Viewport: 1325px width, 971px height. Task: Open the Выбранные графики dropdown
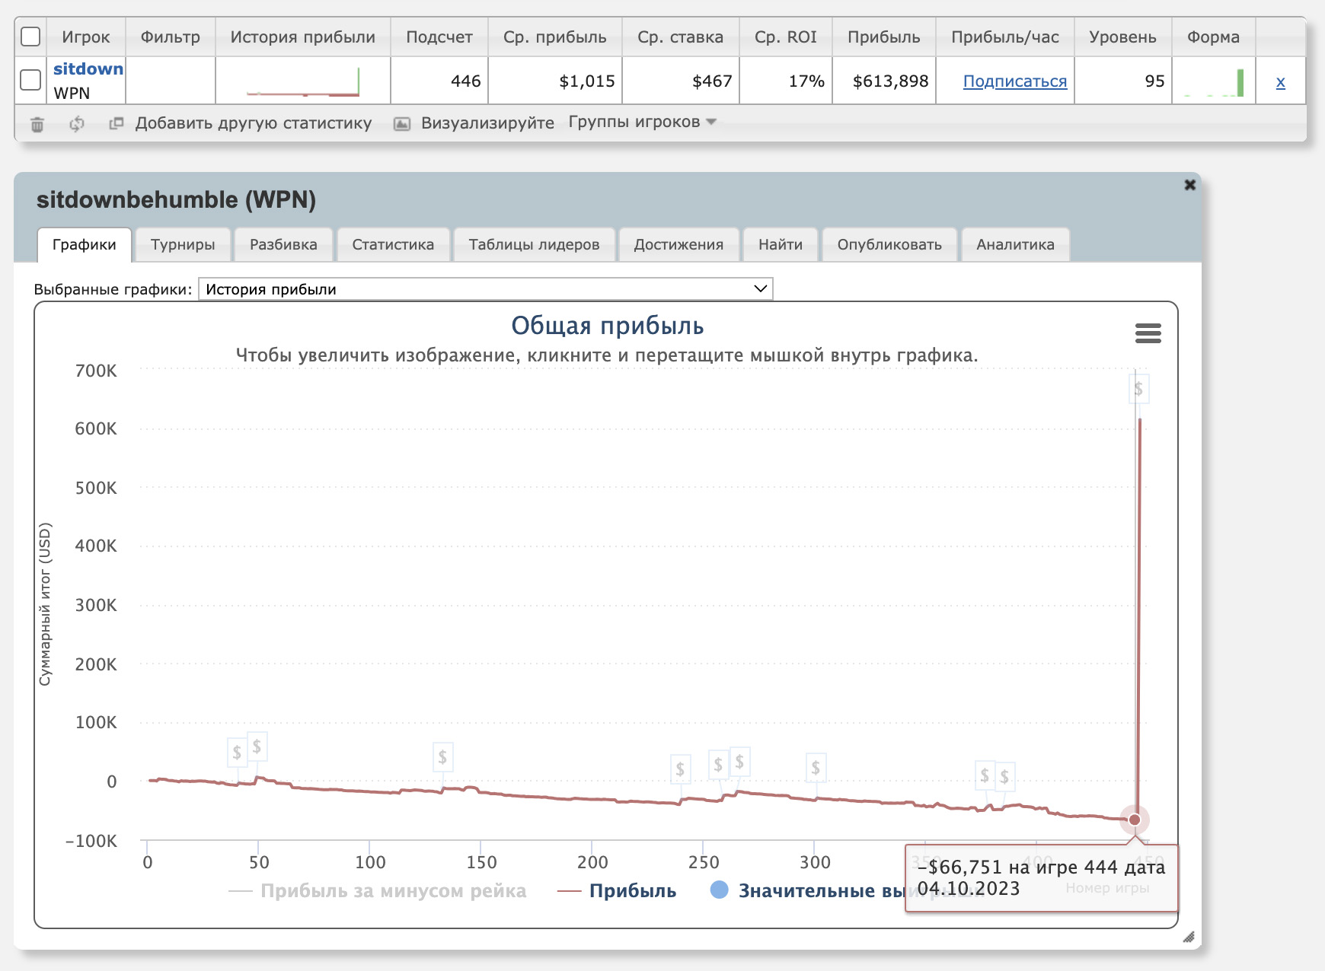(x=485, y=289)
